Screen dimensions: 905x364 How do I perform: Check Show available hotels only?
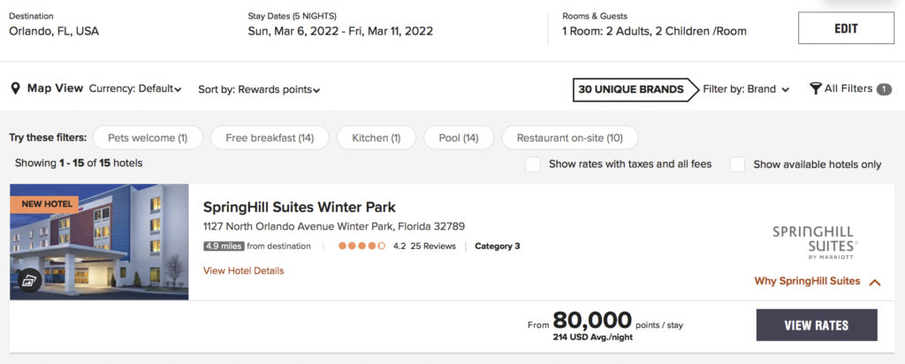point(737,164)
